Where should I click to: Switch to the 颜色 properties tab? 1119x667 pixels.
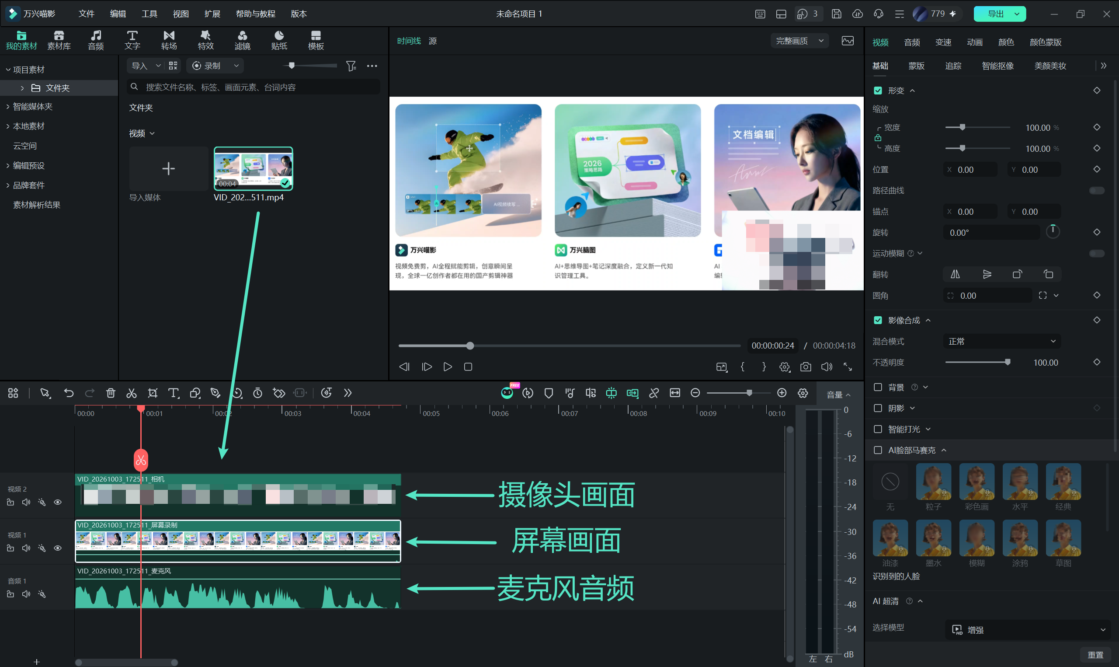click(1006, 42)
